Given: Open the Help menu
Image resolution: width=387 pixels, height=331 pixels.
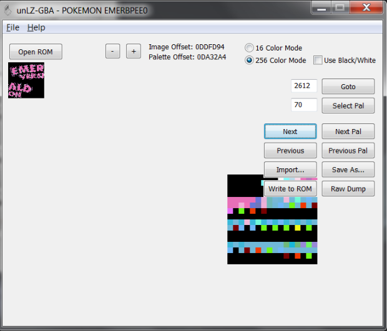Looking at the screenshot, I should (36, 27).
